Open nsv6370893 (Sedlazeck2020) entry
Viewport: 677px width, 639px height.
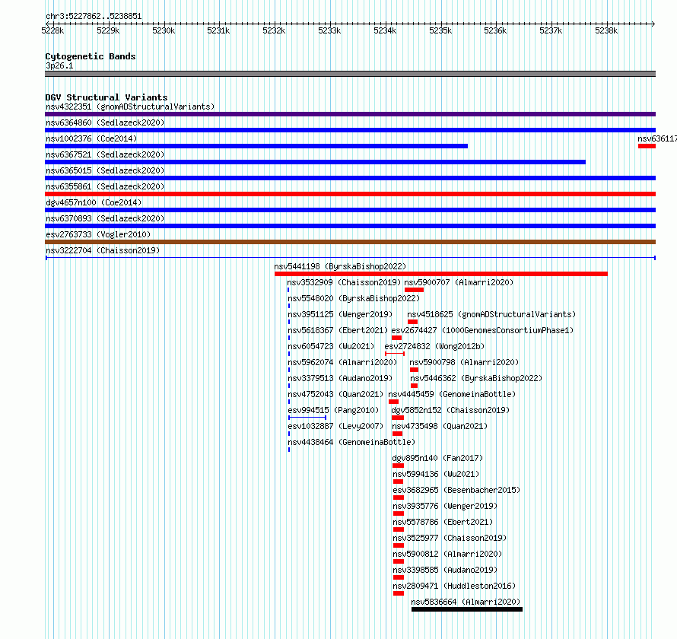[x=105, y=218]
